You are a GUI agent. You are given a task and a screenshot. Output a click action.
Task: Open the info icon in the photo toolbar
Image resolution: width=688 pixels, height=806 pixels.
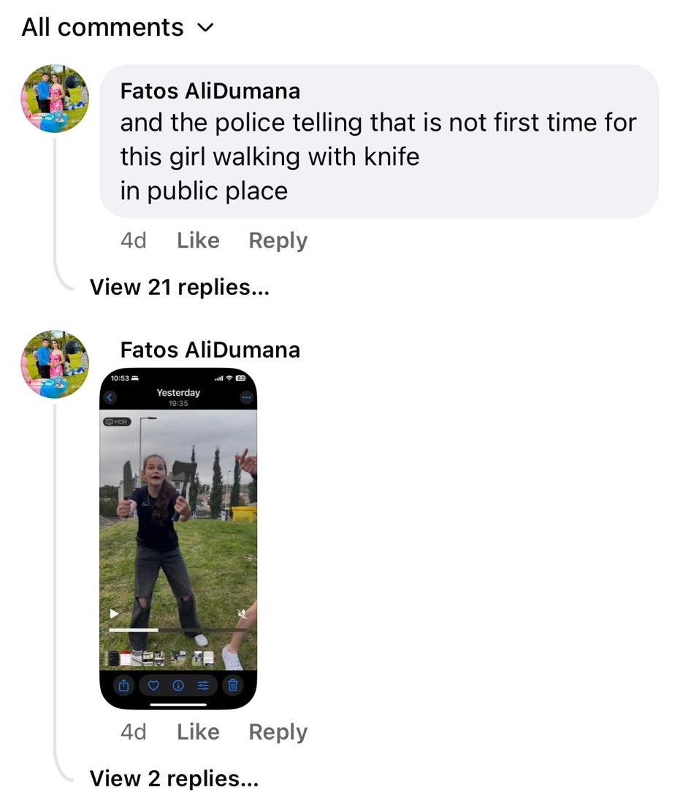(177, 686)
